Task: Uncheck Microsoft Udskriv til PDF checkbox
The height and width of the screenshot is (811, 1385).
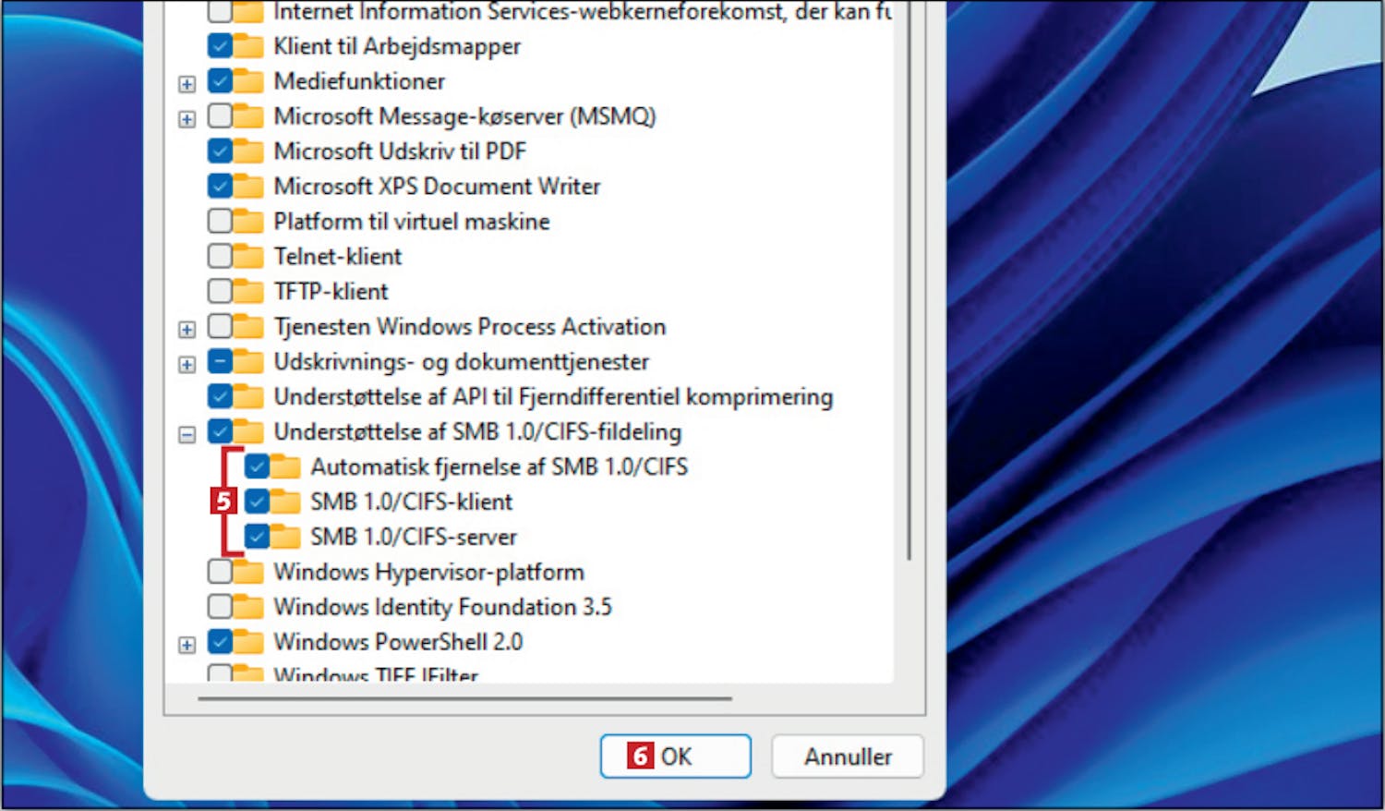Action: coord(220,151)
